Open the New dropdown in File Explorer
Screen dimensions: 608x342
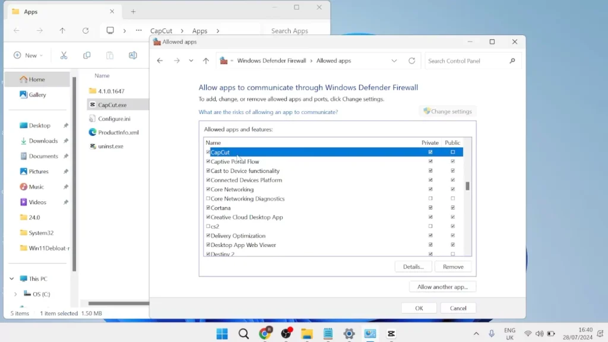[28, 55]
